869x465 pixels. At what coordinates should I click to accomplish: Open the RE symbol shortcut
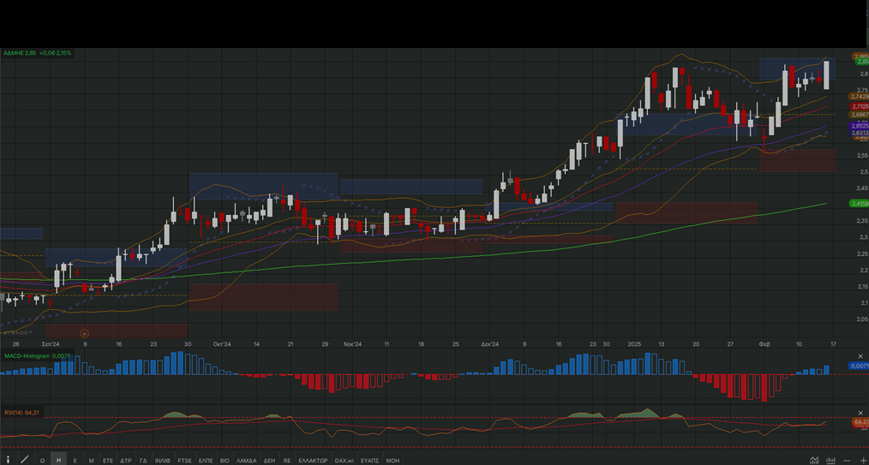287,460
